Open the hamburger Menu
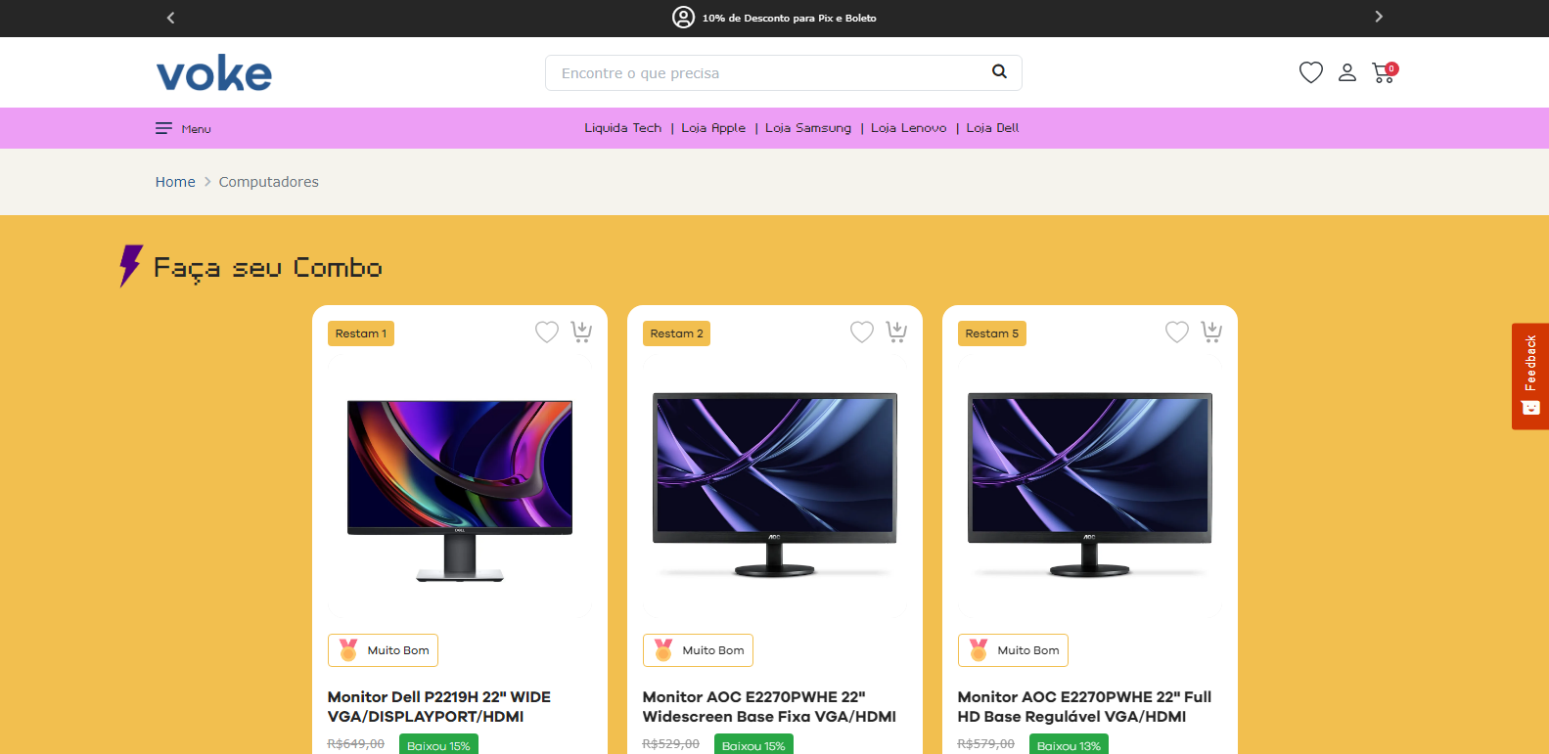Viewport: 1549px width, 754px height. click(x=183, y=128)
